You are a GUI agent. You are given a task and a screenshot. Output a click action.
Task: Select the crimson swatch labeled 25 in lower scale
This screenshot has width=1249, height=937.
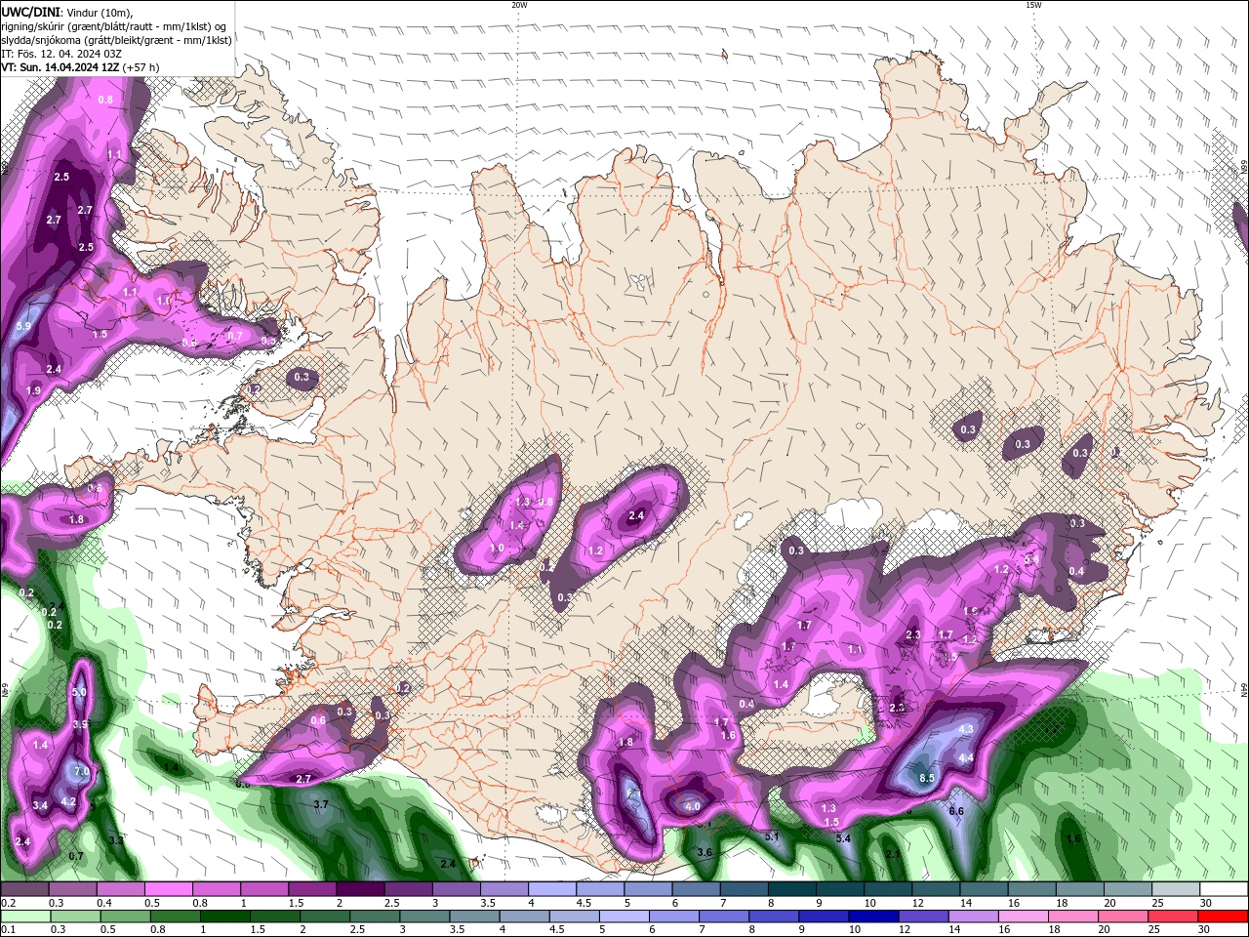(x=1173, y=916)
